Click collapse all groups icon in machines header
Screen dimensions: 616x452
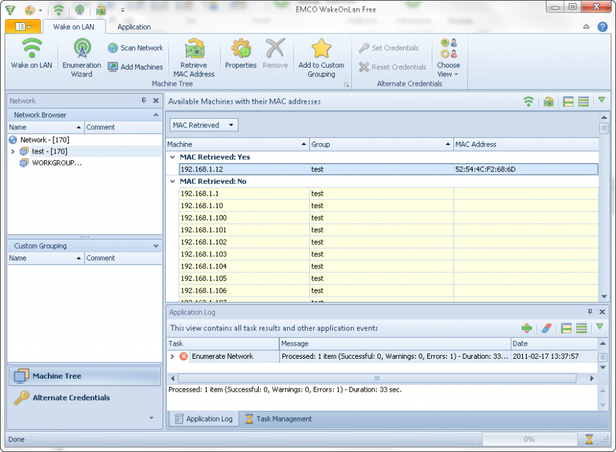click(x=583, y=102)
